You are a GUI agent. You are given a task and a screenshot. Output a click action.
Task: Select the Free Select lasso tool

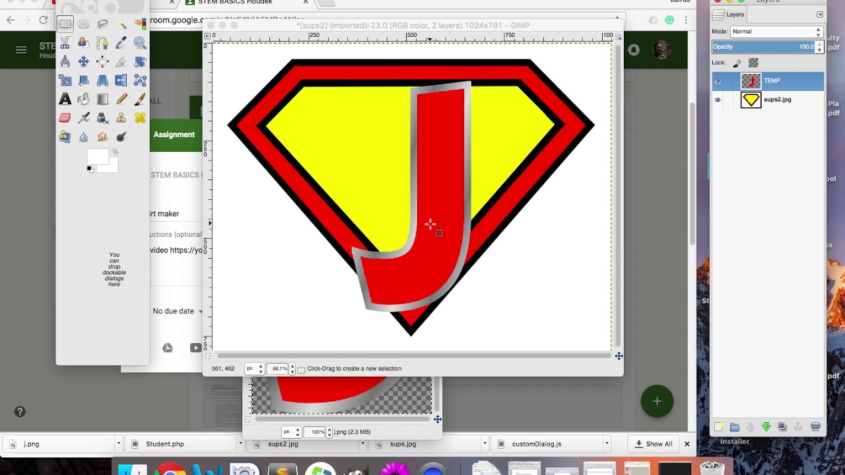102,24
